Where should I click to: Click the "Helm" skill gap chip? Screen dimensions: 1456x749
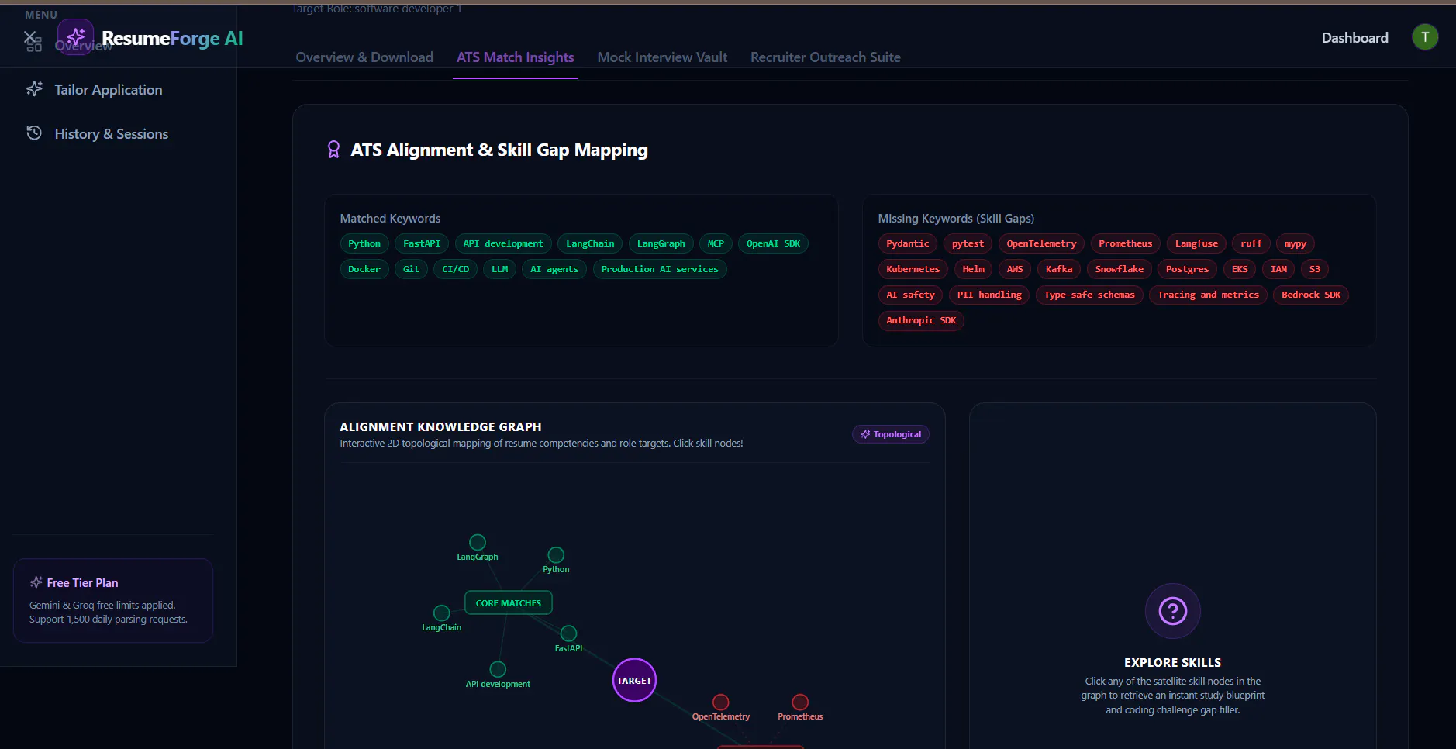pyautogui.click(x=974, y=269)
